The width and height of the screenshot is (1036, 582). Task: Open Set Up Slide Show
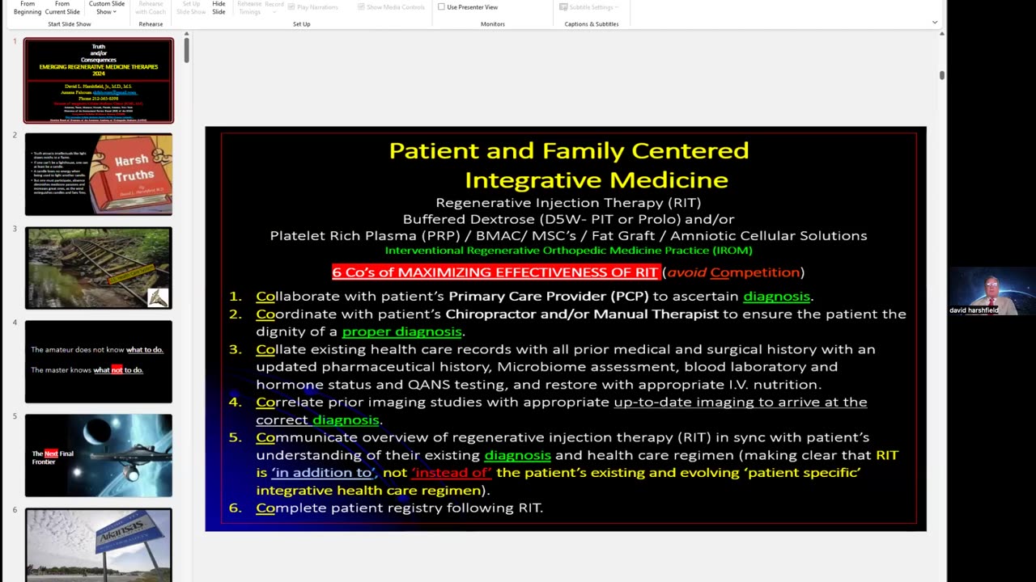pyautogui.click(x=191, y=8)
